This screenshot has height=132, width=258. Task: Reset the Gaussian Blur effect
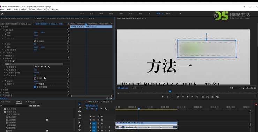click(68, 58)
